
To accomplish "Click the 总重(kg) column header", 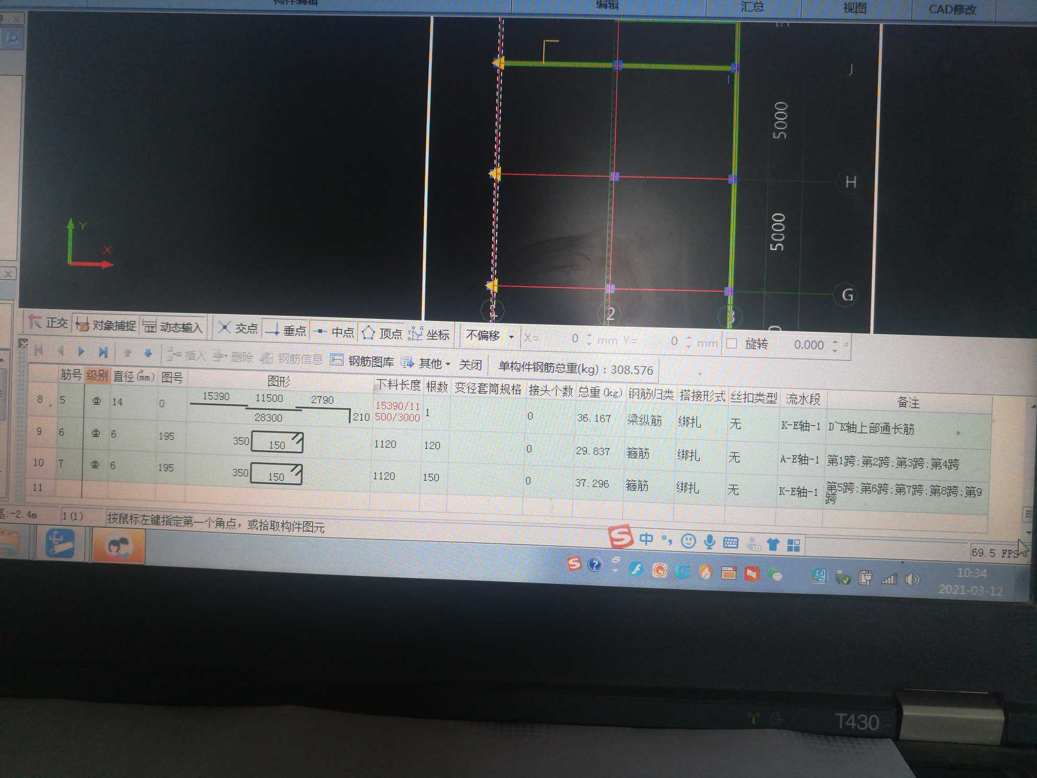I will pos(600,392).
